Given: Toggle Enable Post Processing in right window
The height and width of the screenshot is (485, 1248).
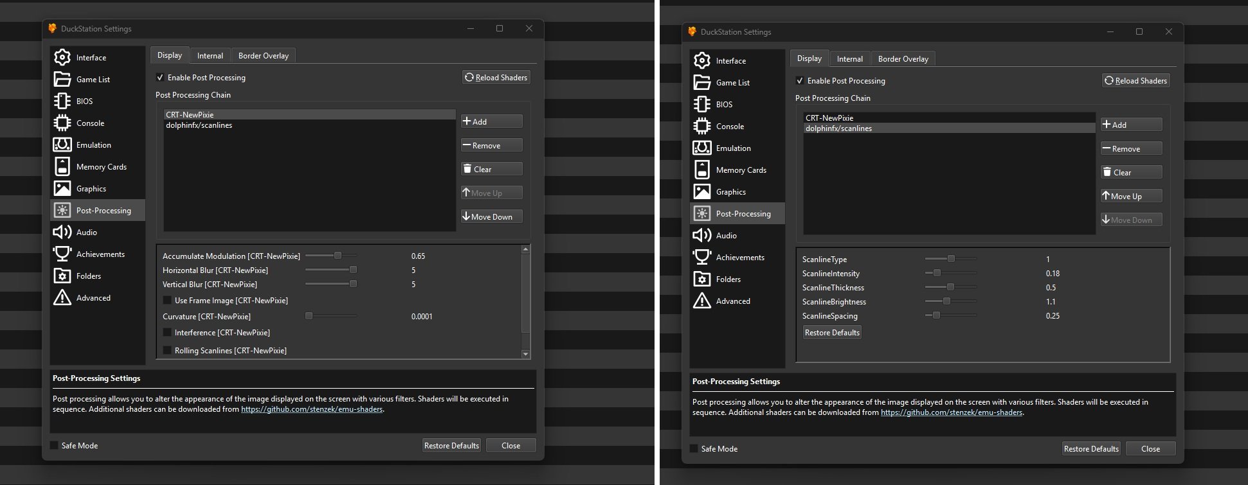Looking at the screenshot, I should [x=800, y=80].
